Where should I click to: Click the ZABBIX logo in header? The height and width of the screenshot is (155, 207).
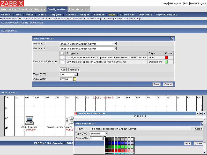click(12, 3)
